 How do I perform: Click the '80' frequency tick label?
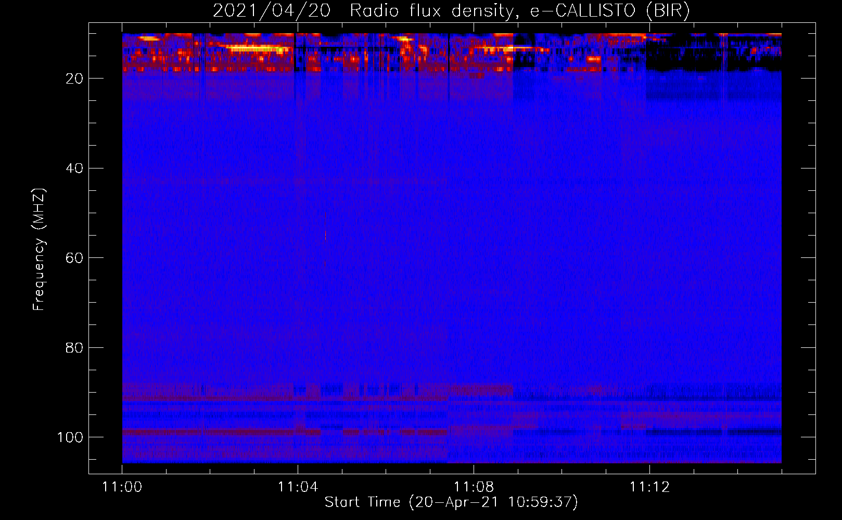click(x=74, y=348)
